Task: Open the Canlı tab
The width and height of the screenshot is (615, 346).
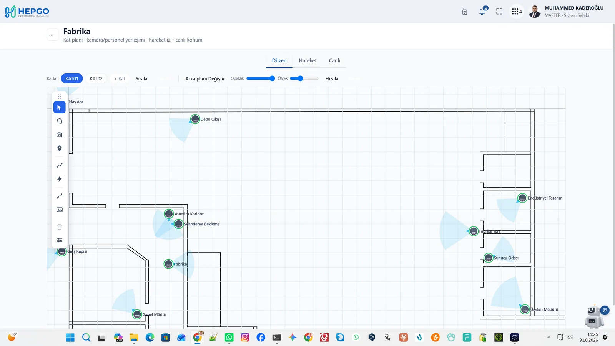Action: pos(334,61)
